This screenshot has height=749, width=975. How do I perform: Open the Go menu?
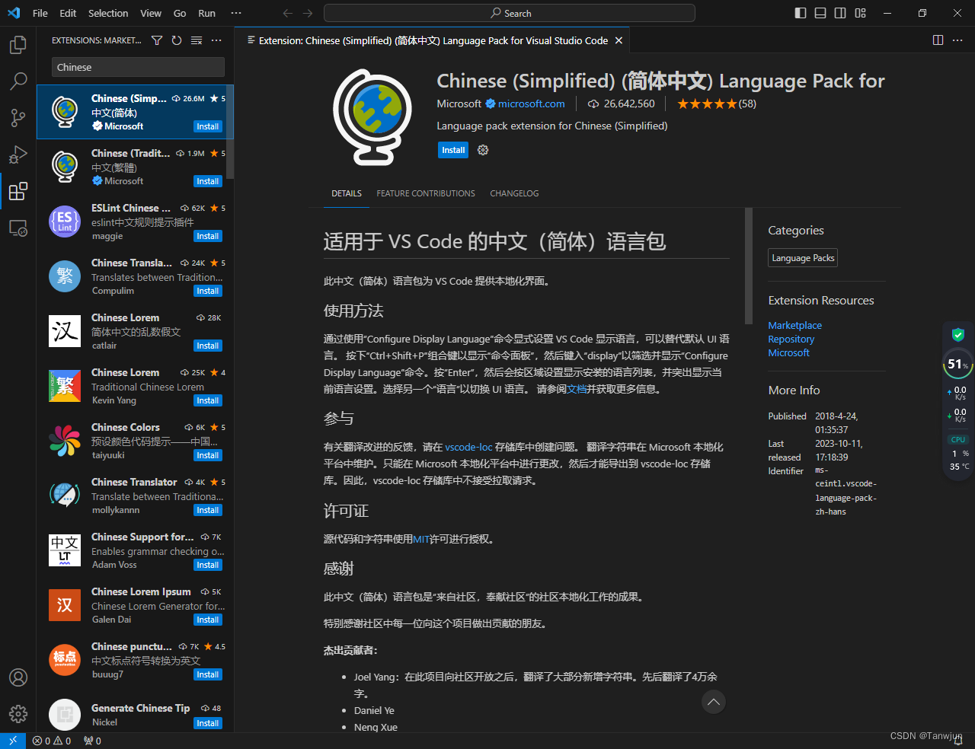(x=180, y=13)
